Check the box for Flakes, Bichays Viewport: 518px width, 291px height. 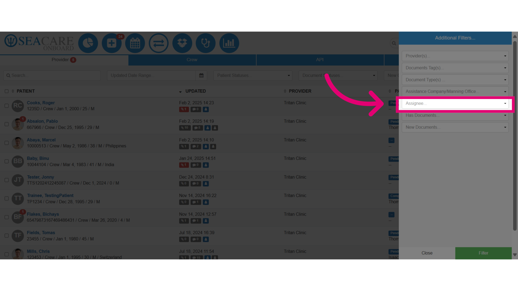pos(6,217)
